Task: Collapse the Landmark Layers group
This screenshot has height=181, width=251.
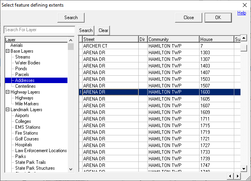Action: pos(7,110)
